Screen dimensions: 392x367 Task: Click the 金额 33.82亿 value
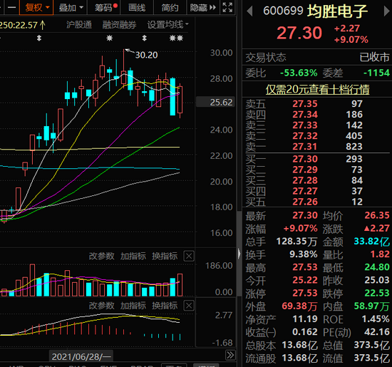pyautogui.click(x=371, y=242)
